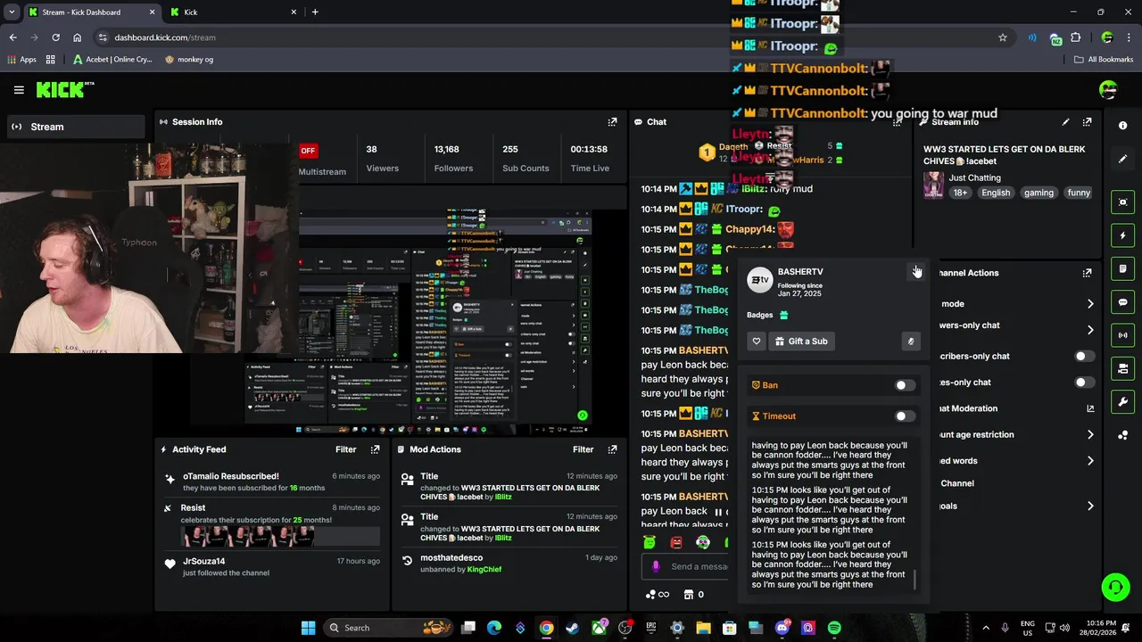This screenshot has height=642, width=1142.
Task: Open Steam from the taskbar
Action: pos(573,628)
